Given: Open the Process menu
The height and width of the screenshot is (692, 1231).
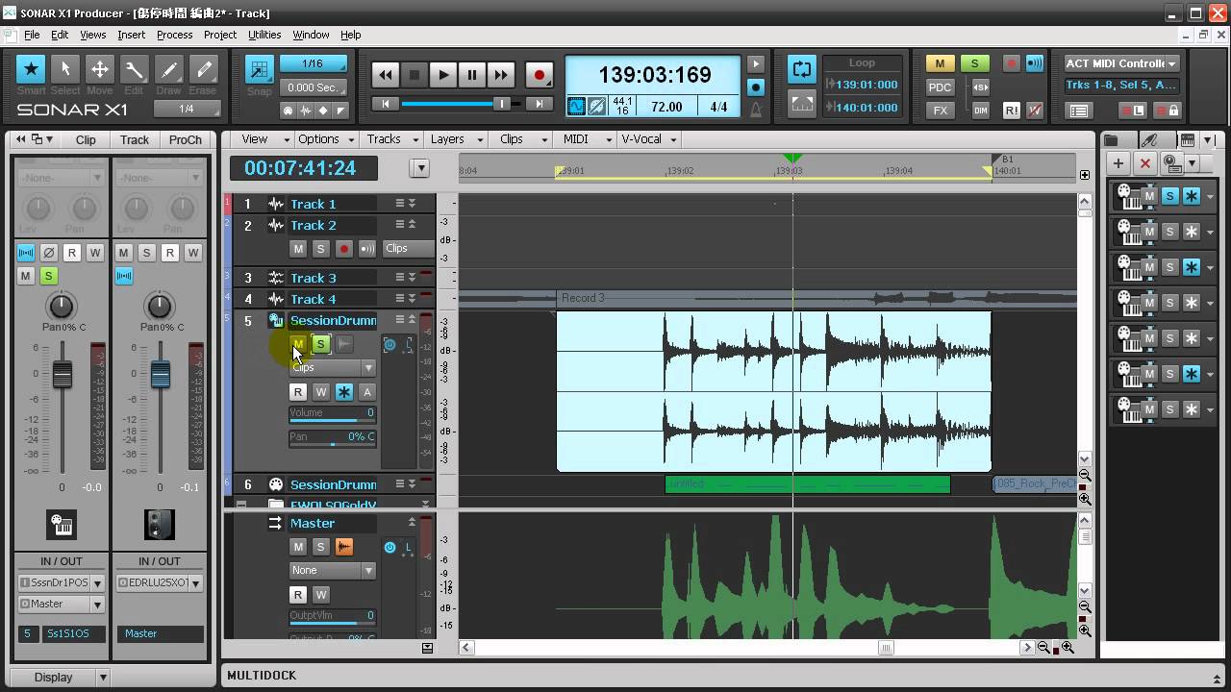Looking at the screenshot, I should [x=174, y=35].
